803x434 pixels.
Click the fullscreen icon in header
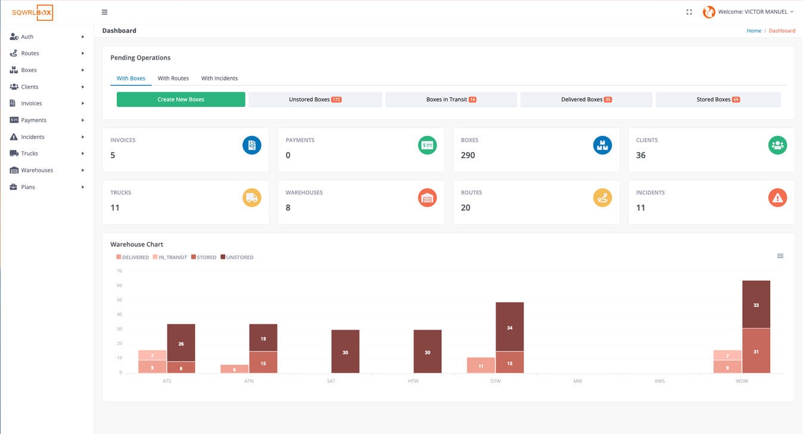pos(689,12)
